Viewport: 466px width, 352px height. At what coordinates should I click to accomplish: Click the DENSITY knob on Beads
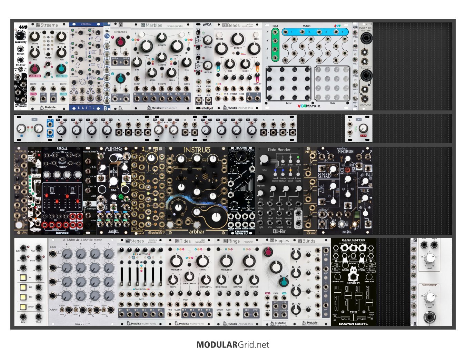(237, 39)
